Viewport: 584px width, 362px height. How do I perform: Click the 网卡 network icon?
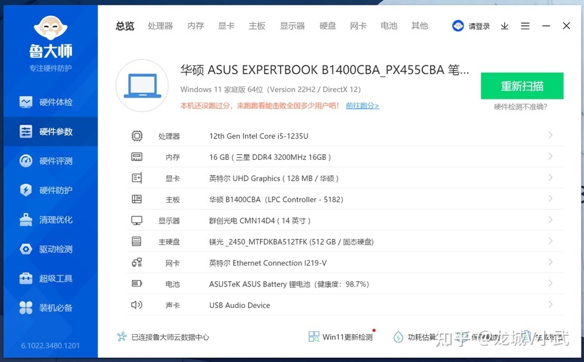tap(136, 263)
